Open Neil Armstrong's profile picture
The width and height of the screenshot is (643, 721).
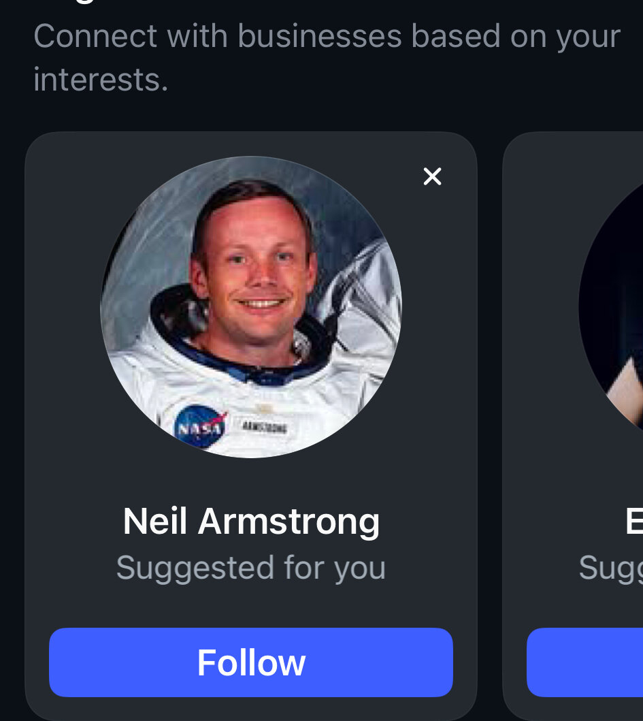(x=251, y=306)
